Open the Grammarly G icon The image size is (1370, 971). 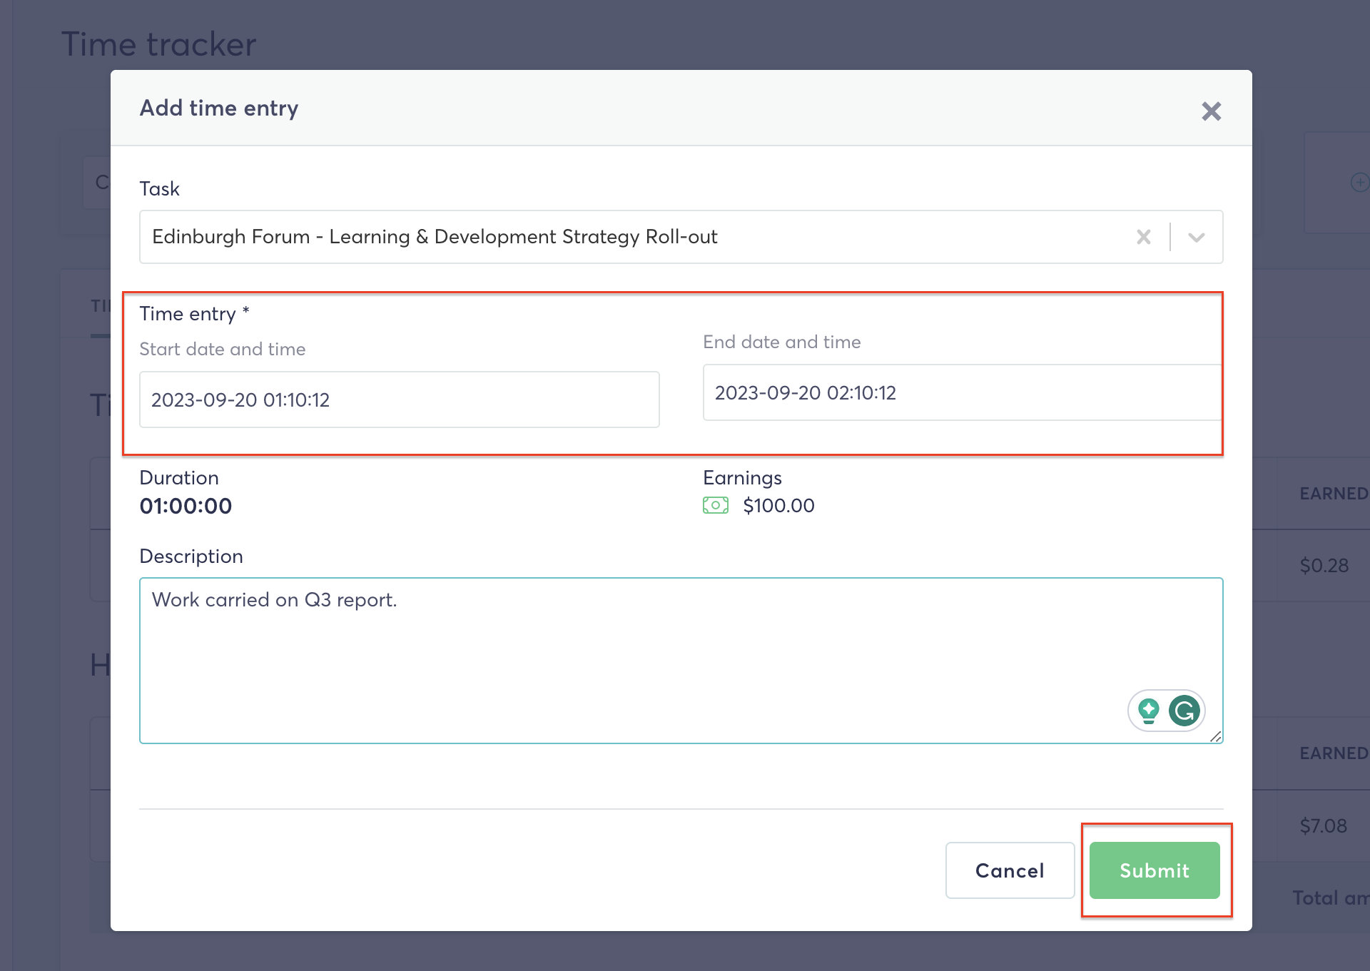[1184, 711]
